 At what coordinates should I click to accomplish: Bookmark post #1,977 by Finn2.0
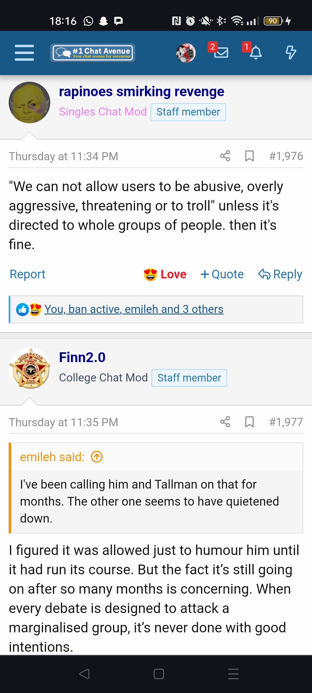249,422
